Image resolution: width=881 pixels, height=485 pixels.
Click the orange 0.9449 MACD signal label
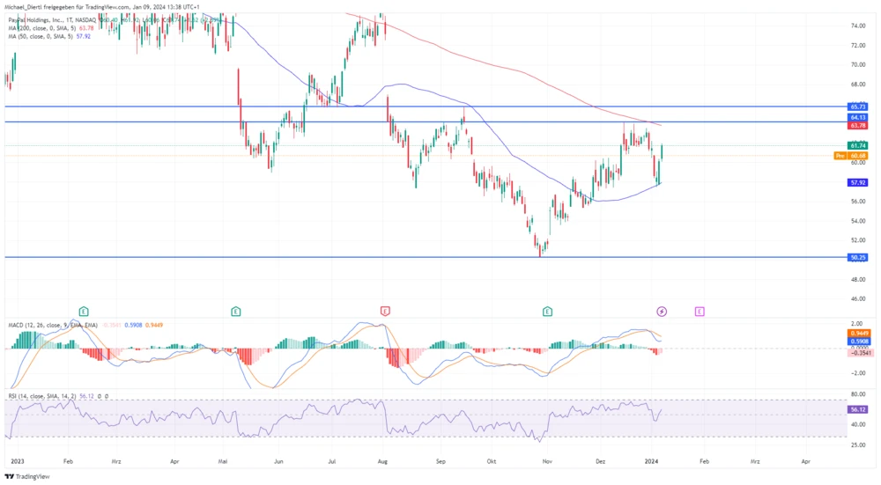pyautogui.click(x=860, y=334)
